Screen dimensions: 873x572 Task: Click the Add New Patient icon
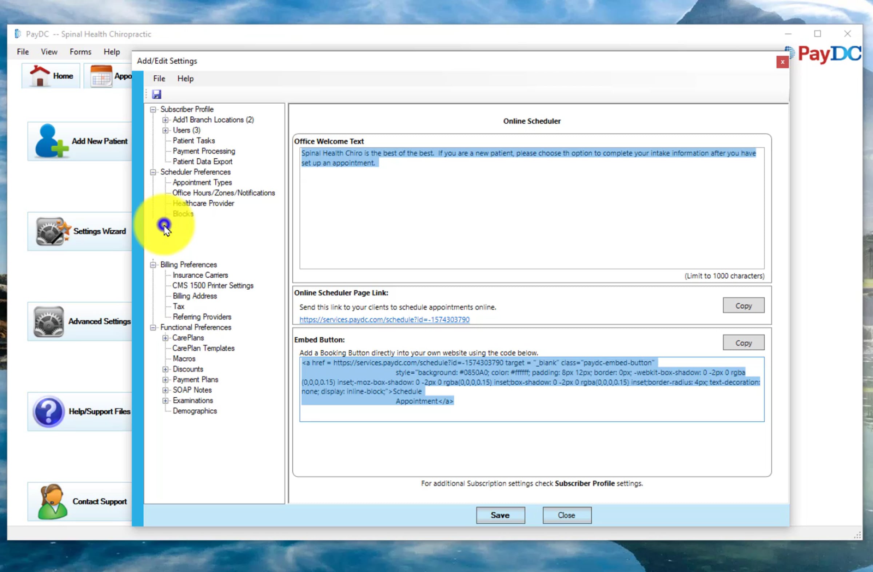pyautogui.click(x=51, y=141)
